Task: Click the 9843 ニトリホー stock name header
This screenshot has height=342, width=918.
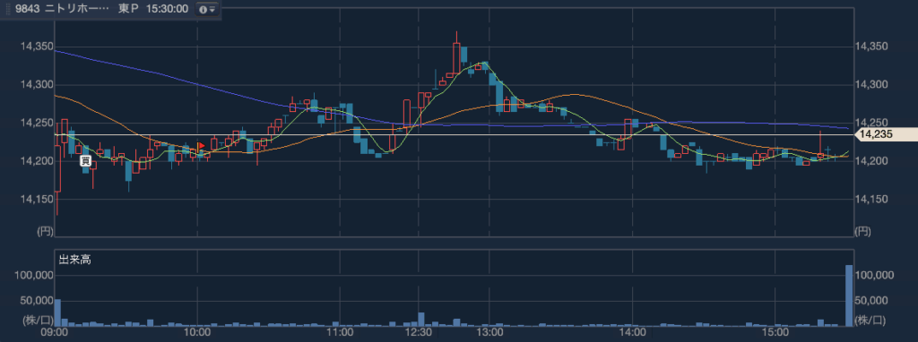Action: click(x=63, y=9)
